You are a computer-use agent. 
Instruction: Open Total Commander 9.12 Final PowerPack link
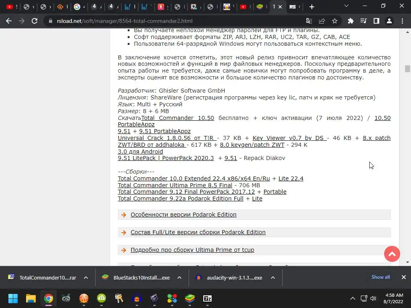point(186,192)
